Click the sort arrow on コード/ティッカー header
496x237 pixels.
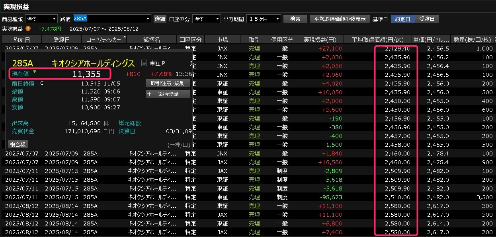(x=125, y=37)
